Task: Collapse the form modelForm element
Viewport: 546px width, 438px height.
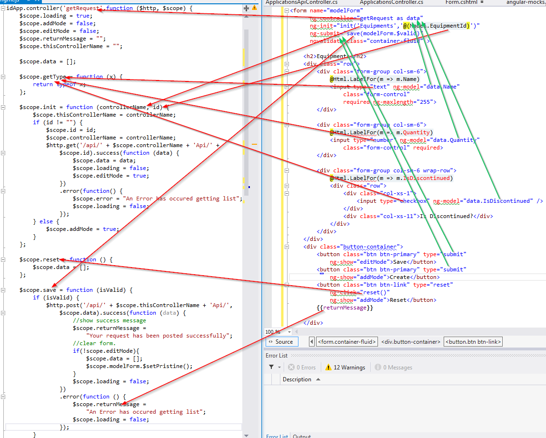Action: (x=287, y=10)
